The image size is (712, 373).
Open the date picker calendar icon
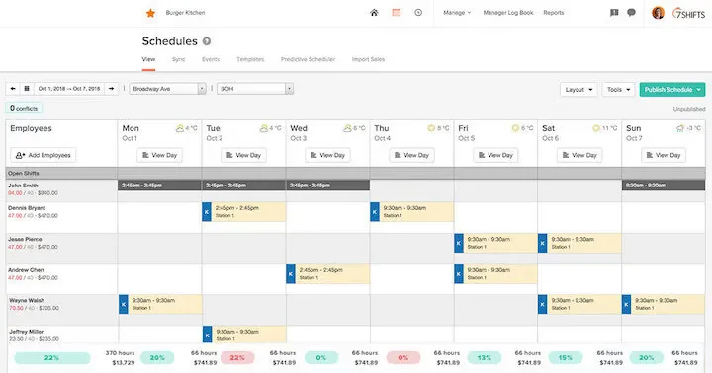(27, 89)
